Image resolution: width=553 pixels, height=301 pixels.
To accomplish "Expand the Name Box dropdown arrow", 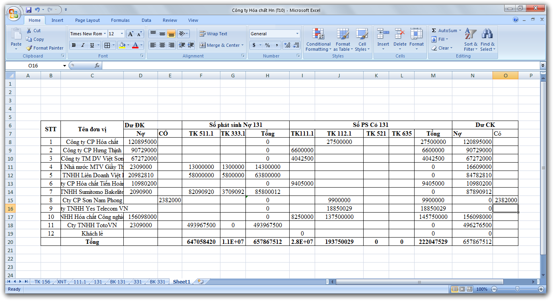I will [64, 65].
